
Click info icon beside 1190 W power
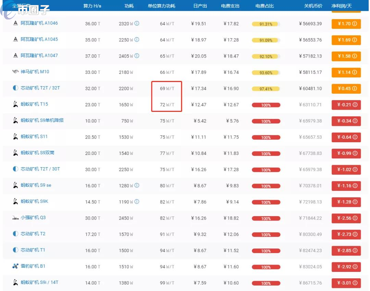pyautogui.click(x=137, y=201)
